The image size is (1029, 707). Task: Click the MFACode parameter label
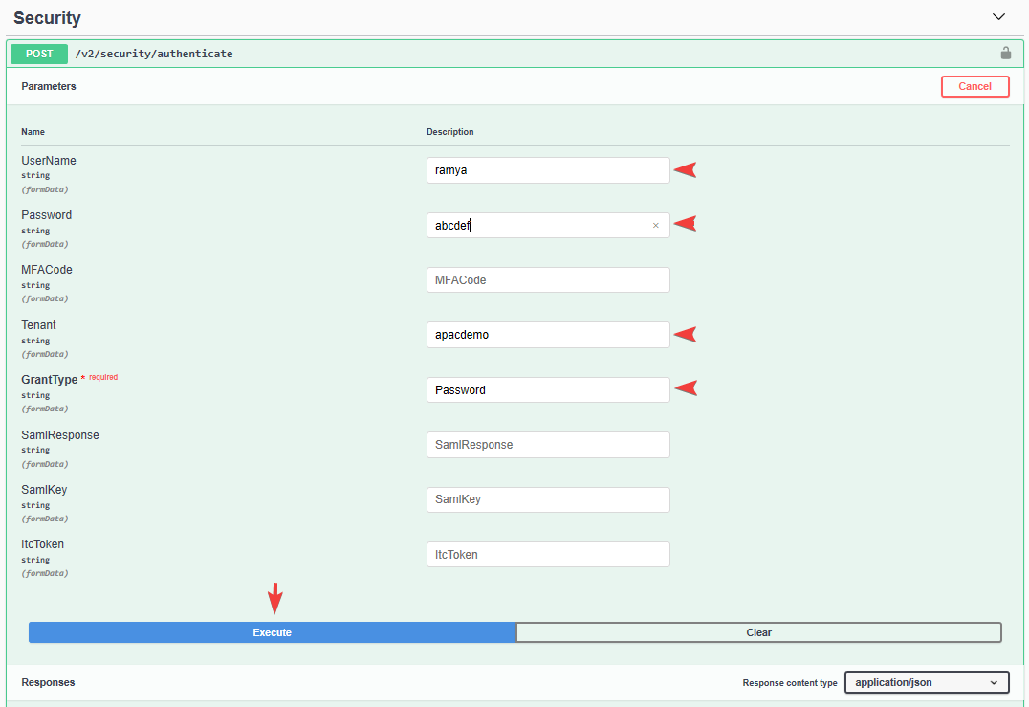[47, 269]
